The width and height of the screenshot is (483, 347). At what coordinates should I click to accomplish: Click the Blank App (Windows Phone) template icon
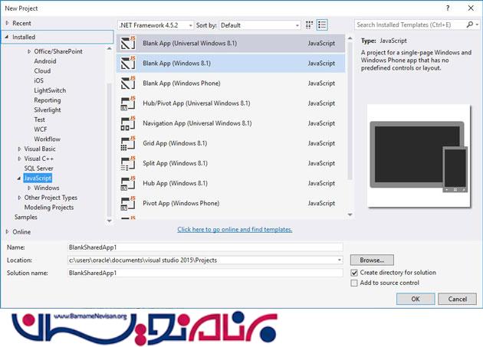(x=128, y=83)
